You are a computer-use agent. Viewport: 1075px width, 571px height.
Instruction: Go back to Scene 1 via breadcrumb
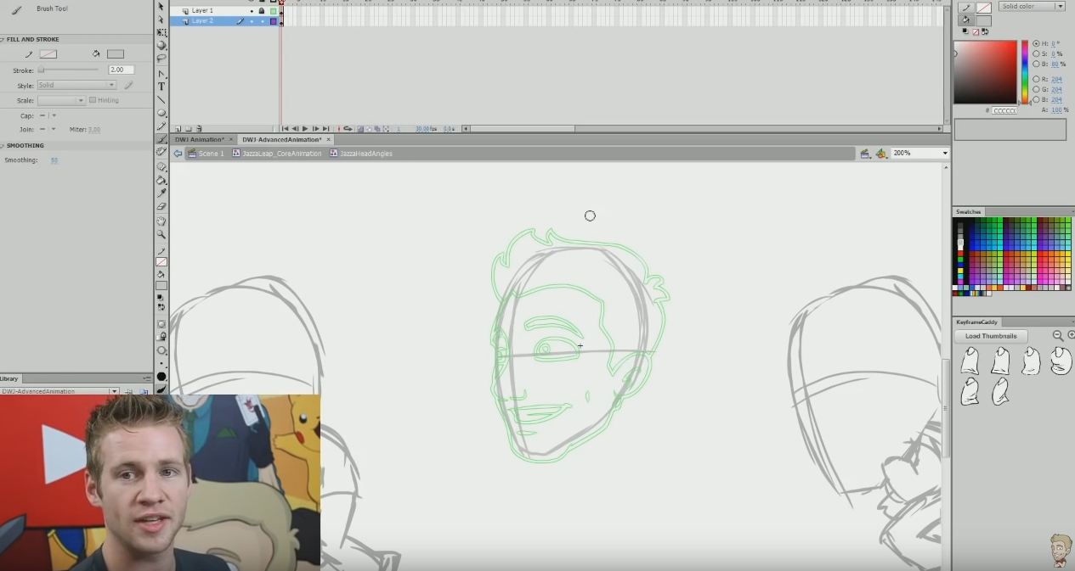pyautogui.click(x=211, y=154)
